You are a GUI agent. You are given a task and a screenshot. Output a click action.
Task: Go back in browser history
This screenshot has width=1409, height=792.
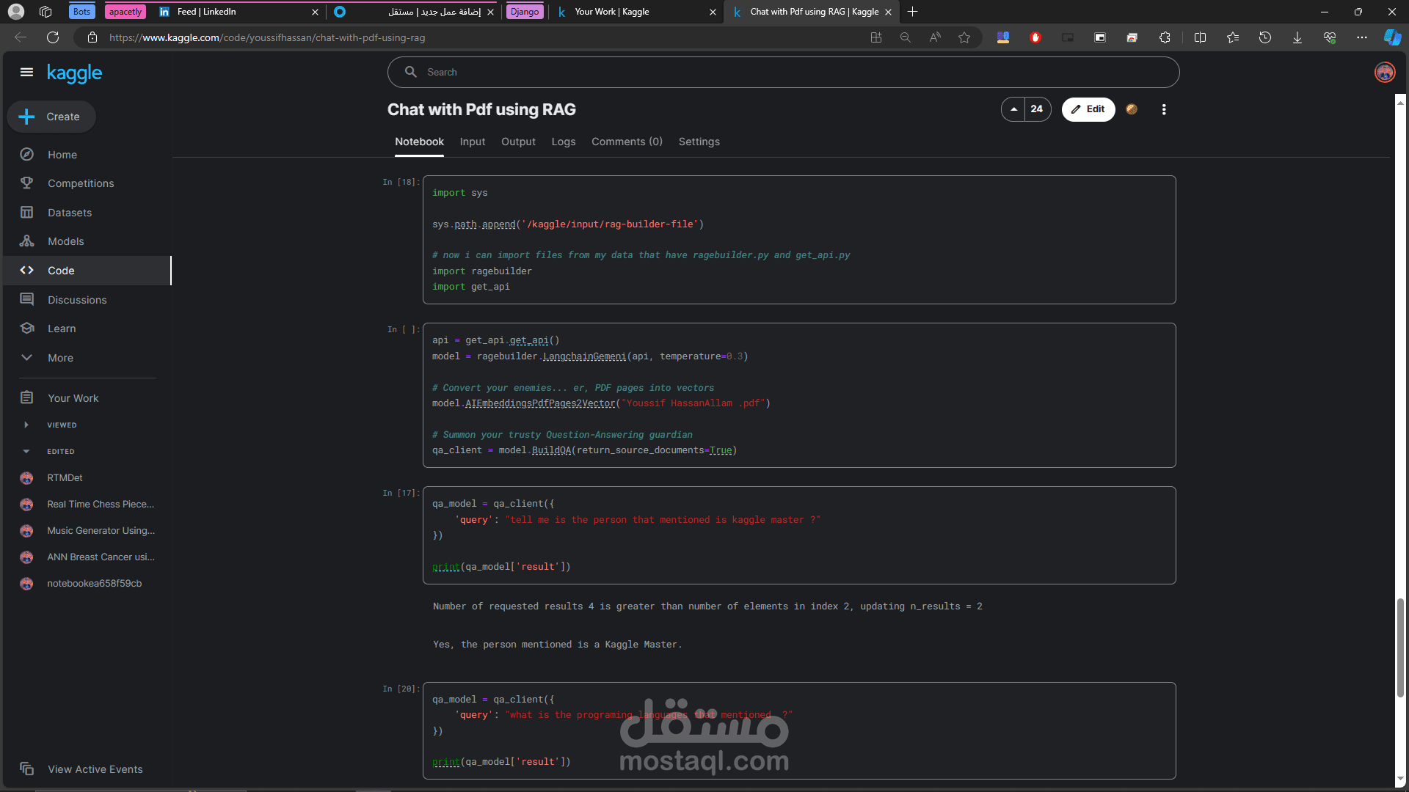point(21,37)
